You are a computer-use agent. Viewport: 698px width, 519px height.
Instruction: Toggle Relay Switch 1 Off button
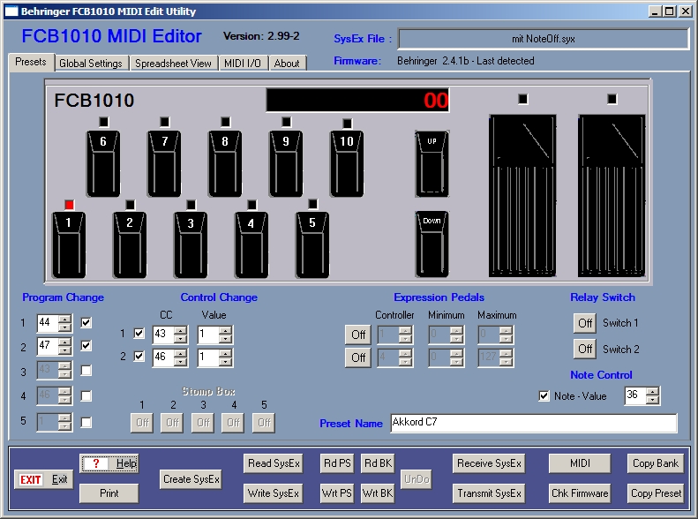pos(585,323)
